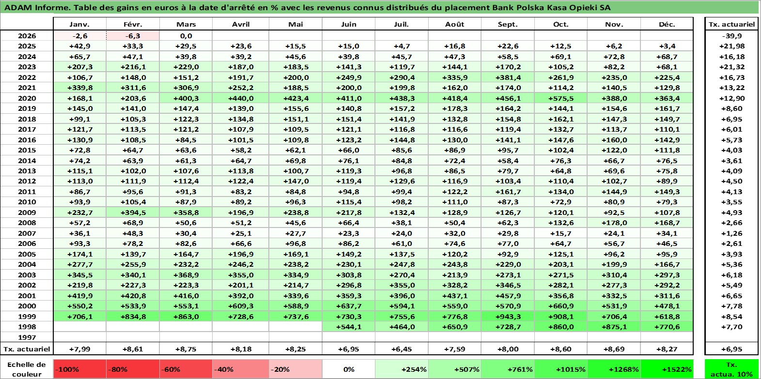Click the -20% pale pink swatch
This screenshot has width=761, height=379.
(295, 369)
